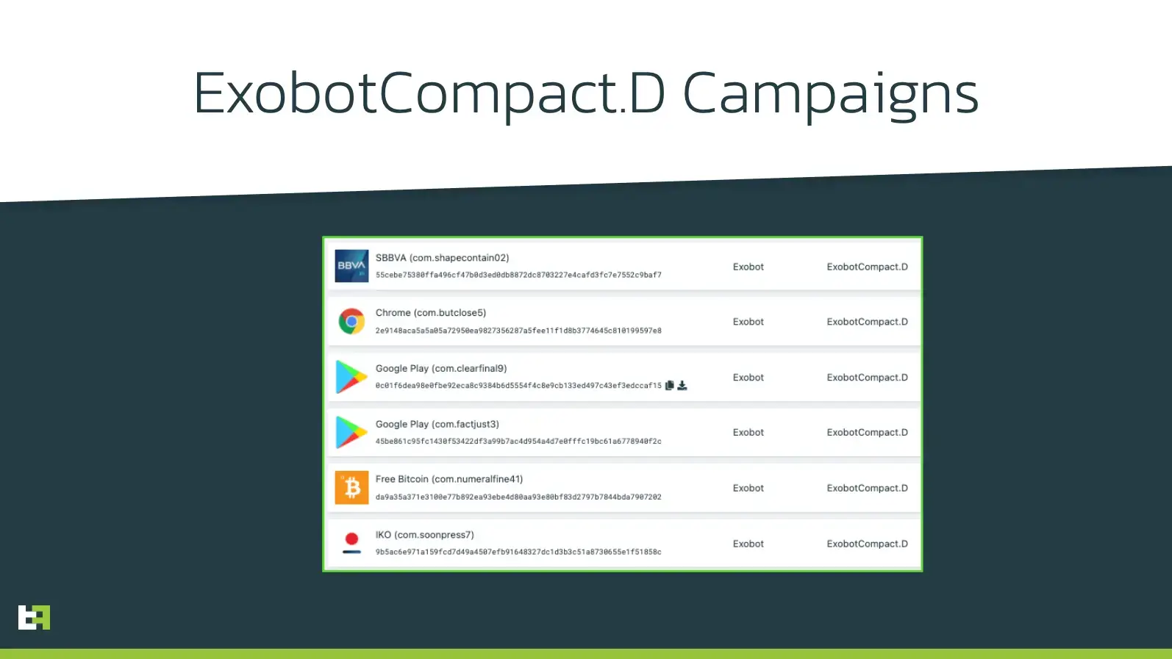Click Exobot in the com.clearfinal9 row
This screenshot has width=1172, height=659.
[x=748, y=378]
